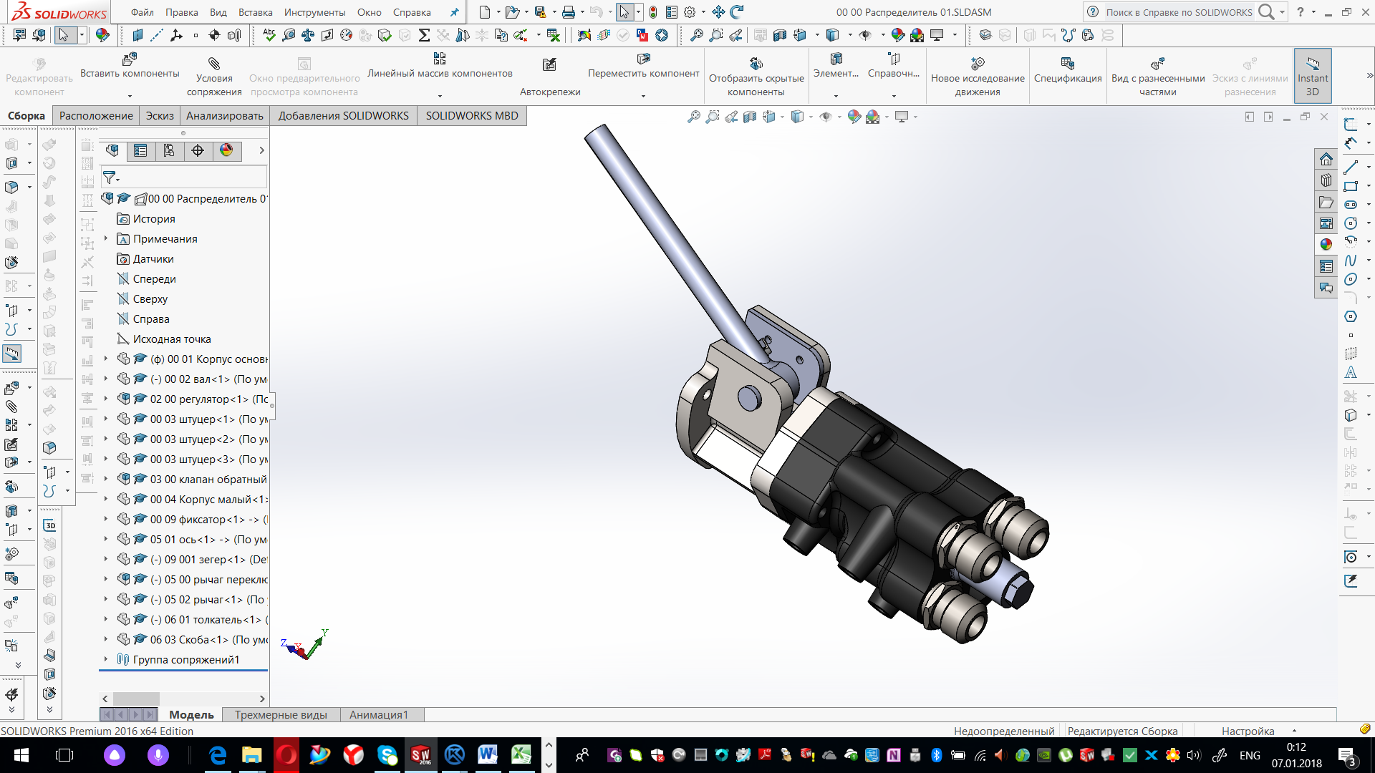Click Zoom to Fit in viewport toolbar
Viewport: 1375px width, 773px height.
pos(694,117)
